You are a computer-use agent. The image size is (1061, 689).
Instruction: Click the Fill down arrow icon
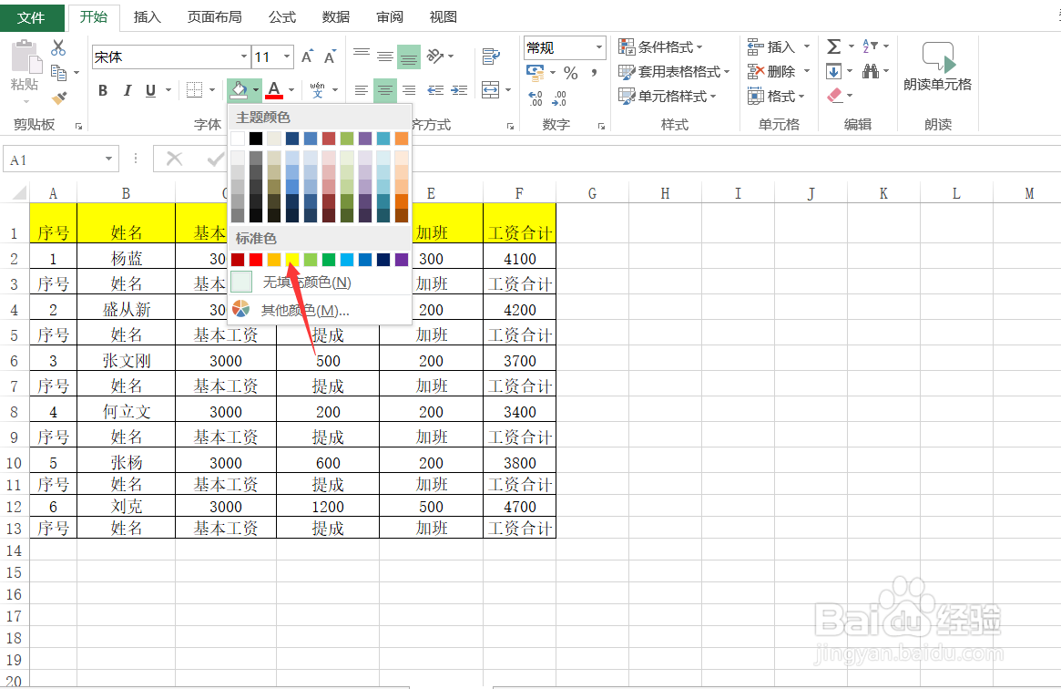coord(833,71)
